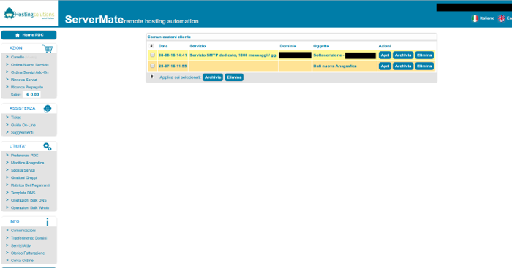Archive selected messages via bottom Archivia button
Image resolution: width=512 pixels, height=268 pixels.
[x=213, y=77]
